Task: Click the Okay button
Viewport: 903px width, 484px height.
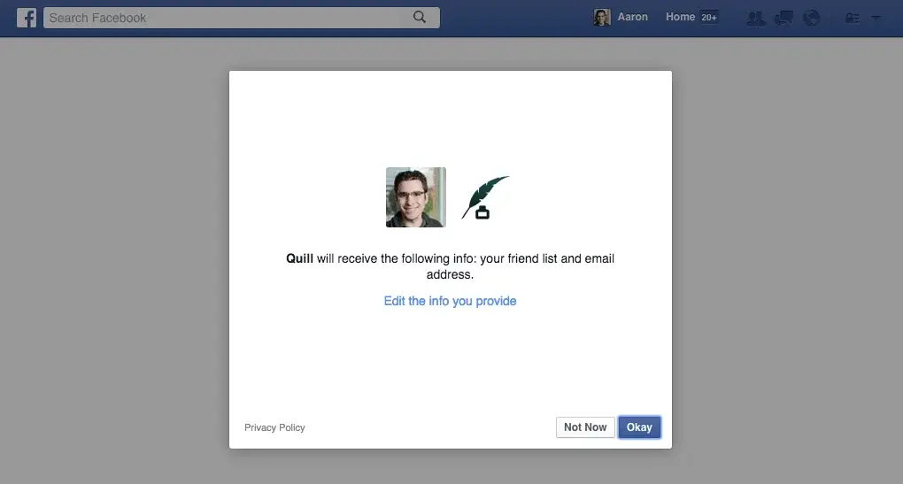Action: 639,427
